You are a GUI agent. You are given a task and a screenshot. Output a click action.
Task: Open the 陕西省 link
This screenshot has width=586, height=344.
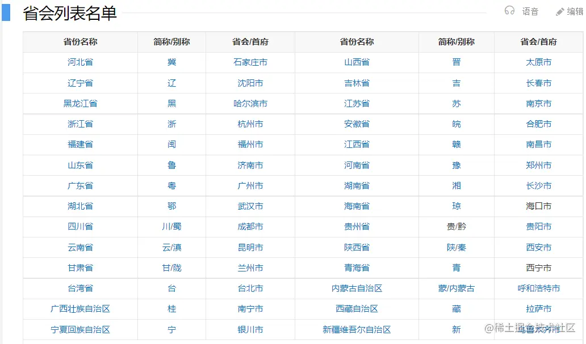tap(357, 247)
